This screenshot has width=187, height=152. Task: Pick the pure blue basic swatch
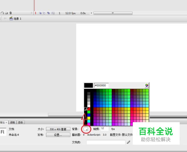click(89, 115)
